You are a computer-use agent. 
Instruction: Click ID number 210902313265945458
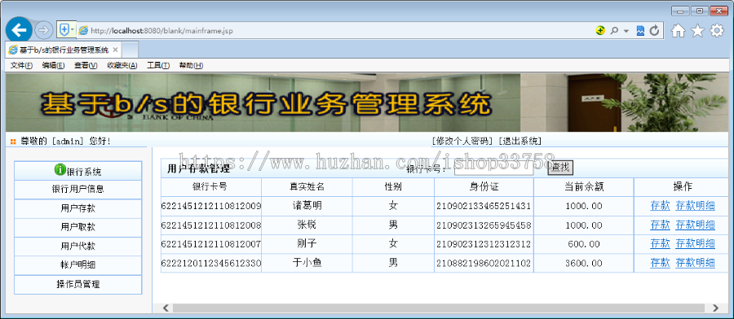click(484, 225)
